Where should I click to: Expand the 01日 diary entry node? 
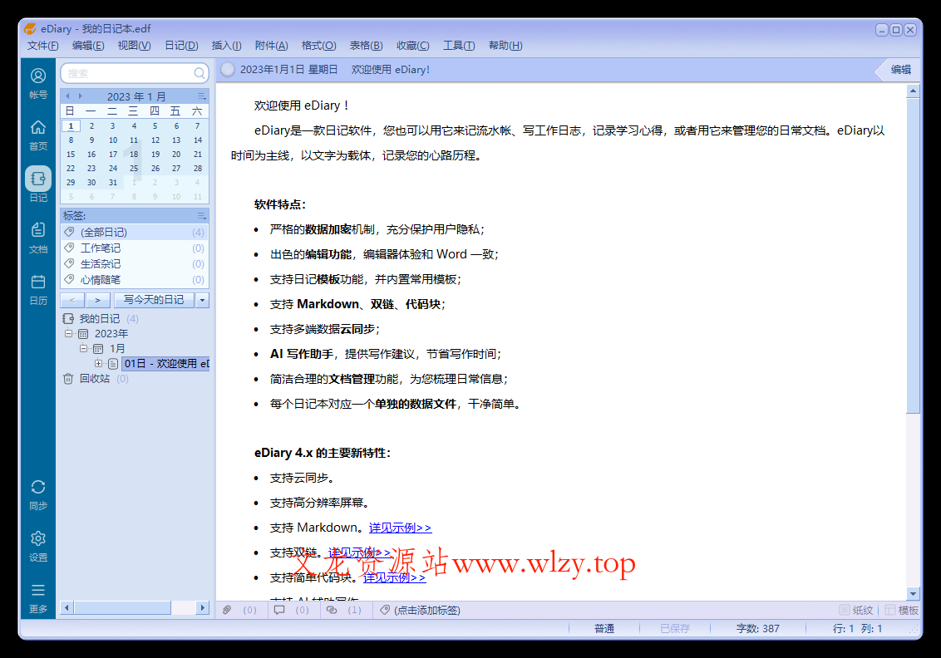tap(97, 363)
